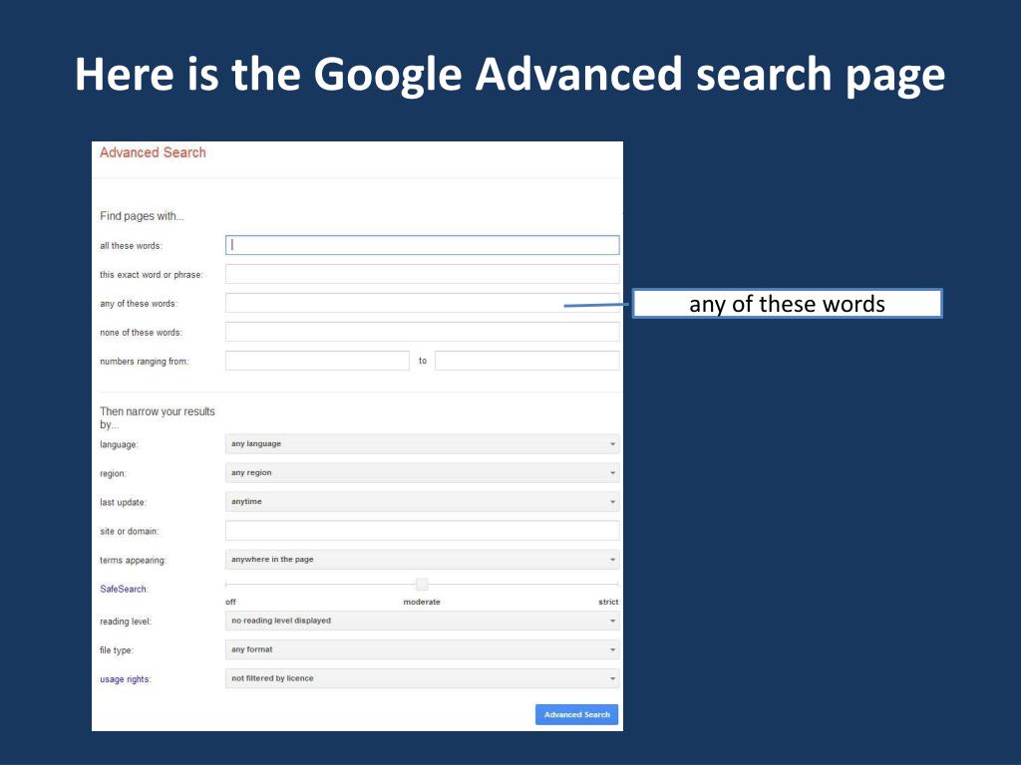Viewport: 1021px width, 765px height.
Task: Click the "Find pages with..." heading
Action: click(142, 216)
